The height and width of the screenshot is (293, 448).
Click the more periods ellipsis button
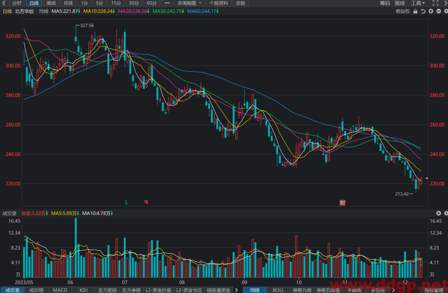167,3
